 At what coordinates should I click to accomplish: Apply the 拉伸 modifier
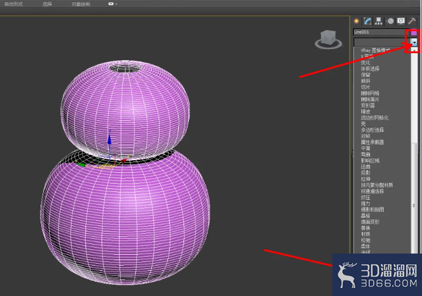tap(365, 179)
